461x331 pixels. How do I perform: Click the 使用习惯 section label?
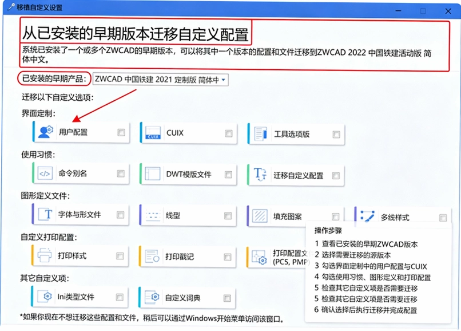pos(38,154)
